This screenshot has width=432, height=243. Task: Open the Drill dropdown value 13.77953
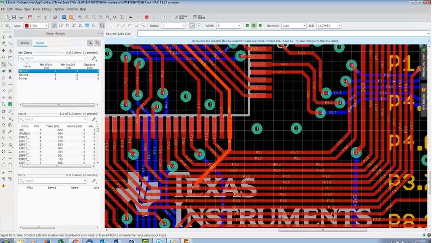pos(329,26)
